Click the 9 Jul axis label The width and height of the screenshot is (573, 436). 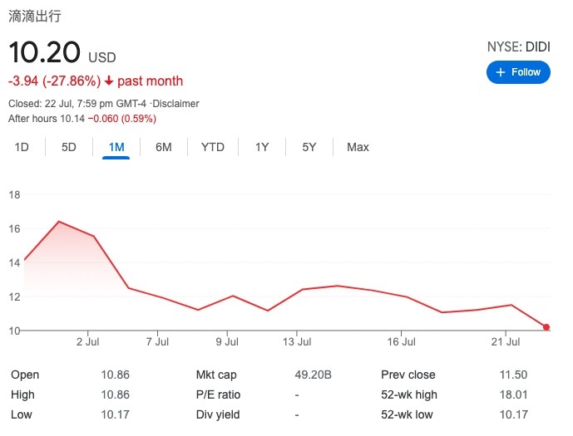(x=227, y=342)
